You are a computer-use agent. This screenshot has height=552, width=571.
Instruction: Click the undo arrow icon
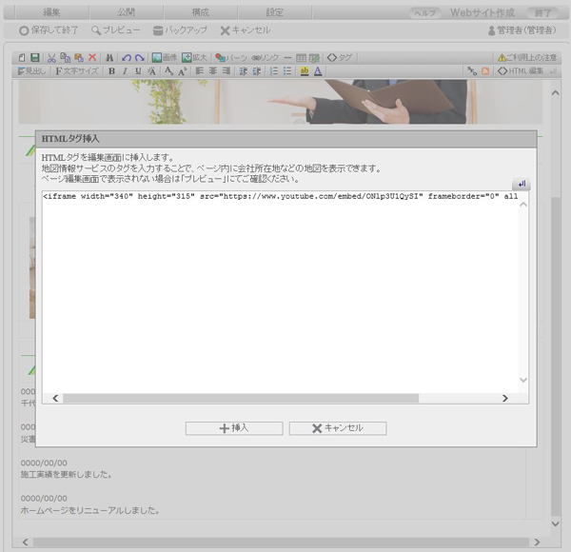coord(127,57)
